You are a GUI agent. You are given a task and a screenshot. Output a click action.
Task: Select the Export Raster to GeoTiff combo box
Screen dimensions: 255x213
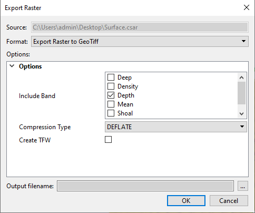(140, 42)
